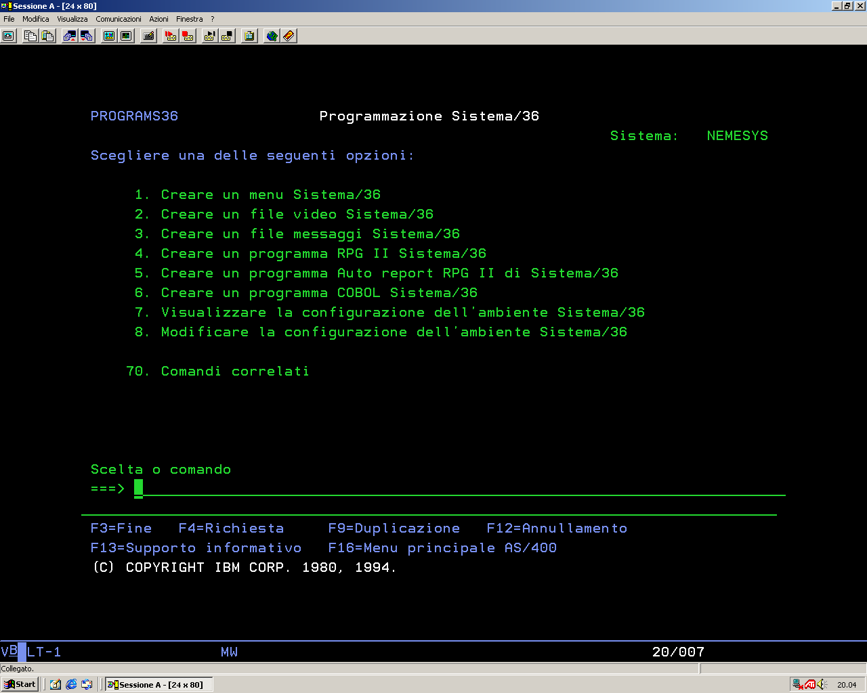The width and height of the screenshot is (867, 693).
Task: Click the third quick launch icon beside Internet Explorer
Action: coord(87,684)
